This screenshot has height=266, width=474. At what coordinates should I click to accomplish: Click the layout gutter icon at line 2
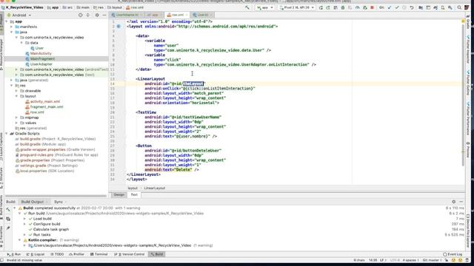coord(118,27)
